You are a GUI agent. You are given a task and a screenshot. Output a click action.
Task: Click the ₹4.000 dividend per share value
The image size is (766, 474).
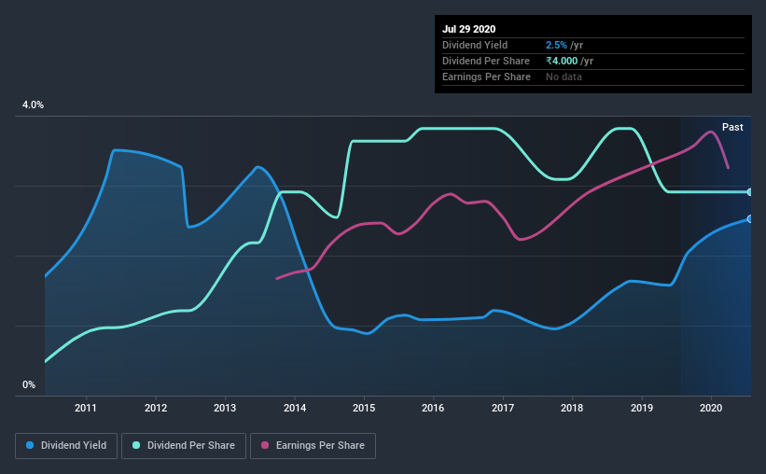coord(562,61)
